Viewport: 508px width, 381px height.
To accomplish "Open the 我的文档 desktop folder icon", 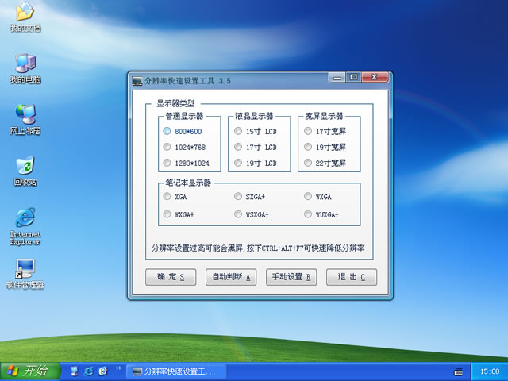I will [x=25, y=17].
